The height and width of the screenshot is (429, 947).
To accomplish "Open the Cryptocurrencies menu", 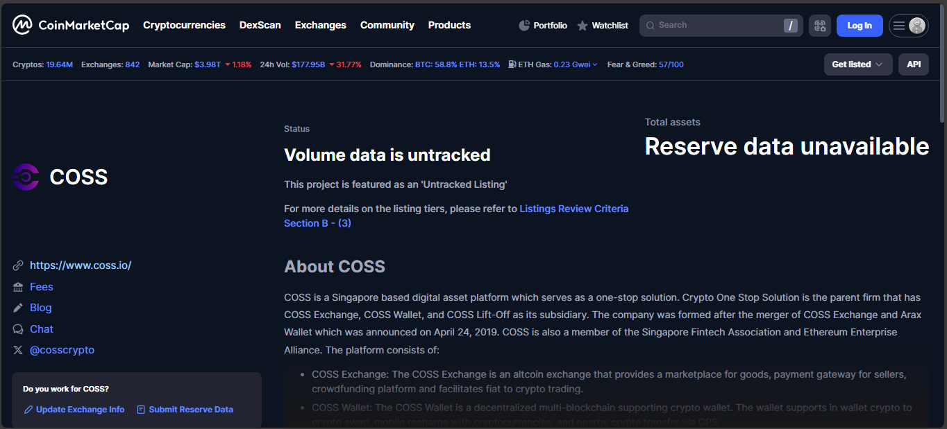I will pyautogui.click(x=184, y=25).
